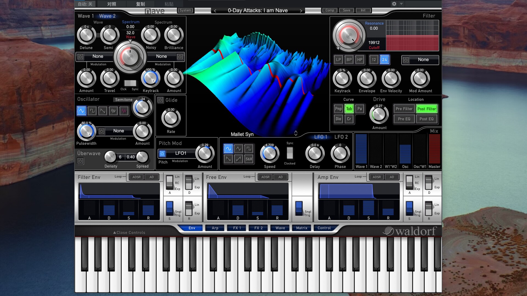Click the Cutoff filter knob
This screenshot has height=296, width=527.
[349, 36]
